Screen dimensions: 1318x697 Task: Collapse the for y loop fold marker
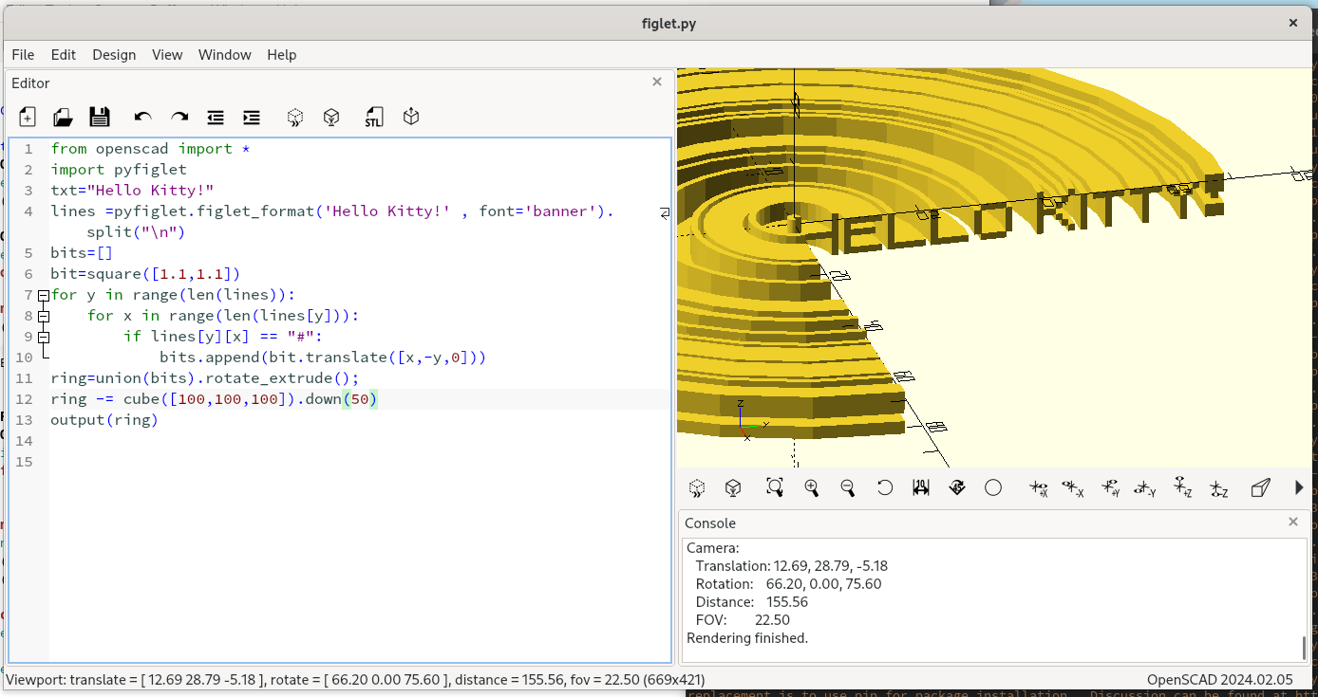(x=43, y=295)
